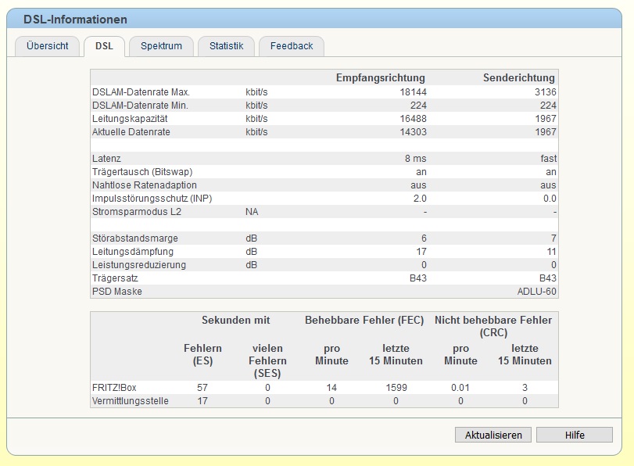
Task: Click the Hilfe button
Action: 575,435
